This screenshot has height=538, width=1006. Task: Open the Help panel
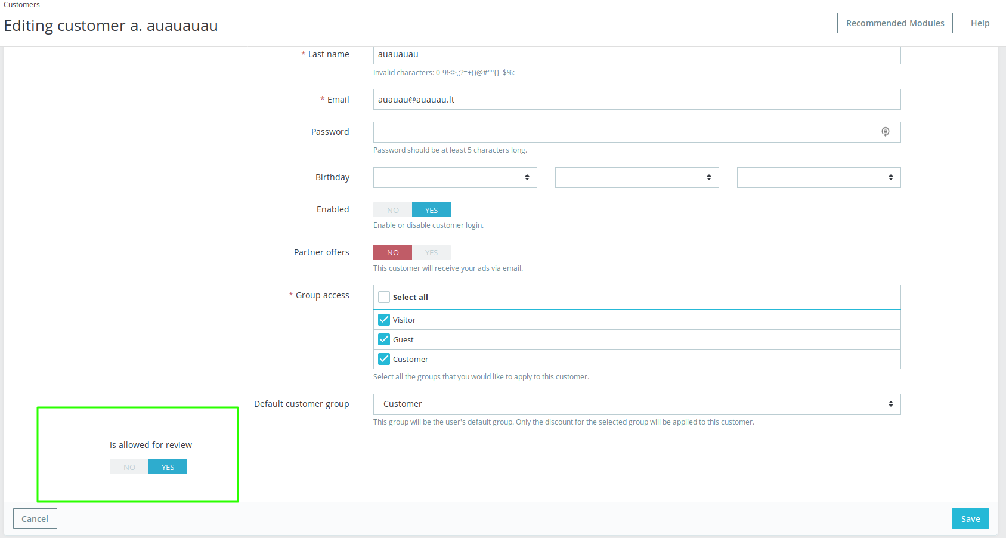[x=980, y=23]
